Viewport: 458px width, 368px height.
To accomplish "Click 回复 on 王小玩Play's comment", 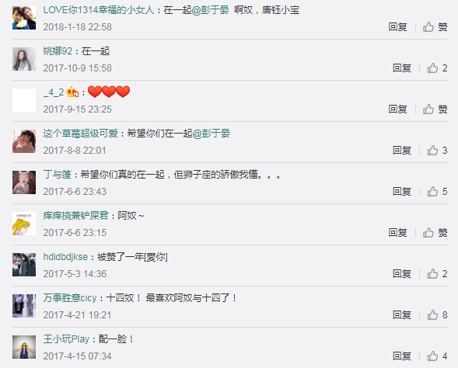I will [402, 356].
